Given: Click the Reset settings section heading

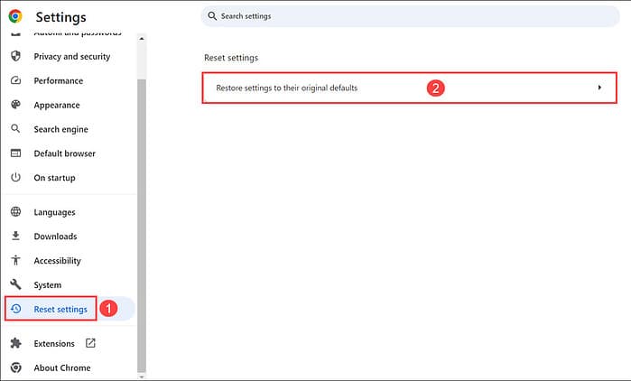Looking at the screenshot, I should click(231, 58).
